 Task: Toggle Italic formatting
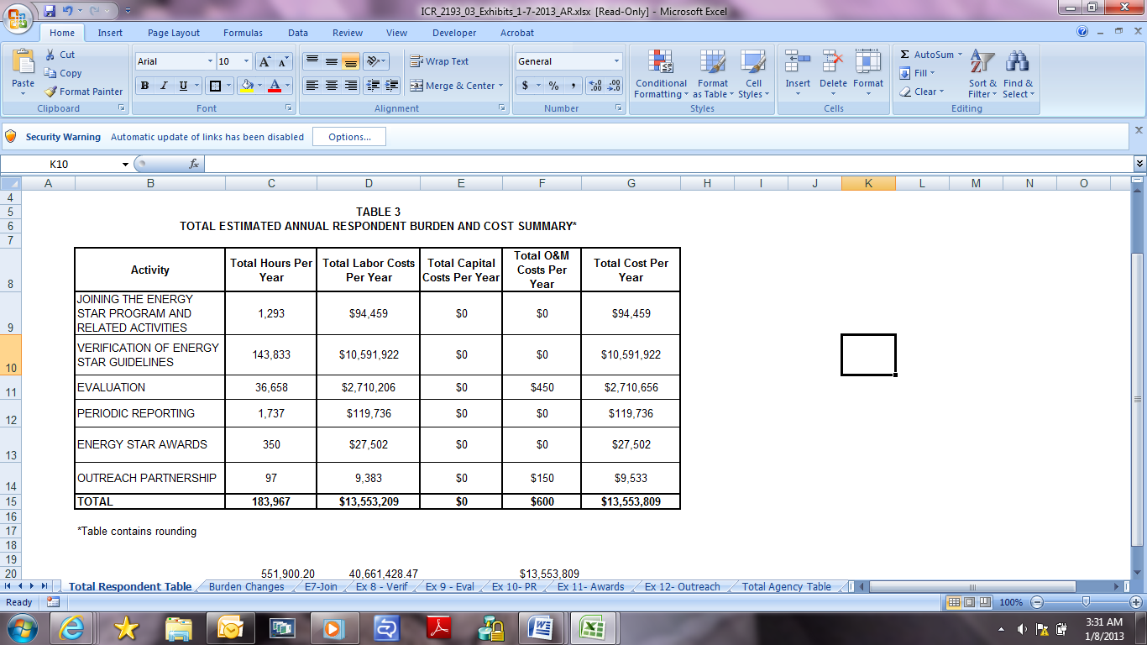click(x=164, y=86)
